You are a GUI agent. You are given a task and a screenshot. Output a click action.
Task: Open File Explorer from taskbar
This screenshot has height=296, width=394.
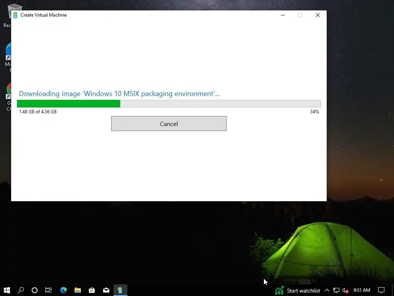pos(78,290)
